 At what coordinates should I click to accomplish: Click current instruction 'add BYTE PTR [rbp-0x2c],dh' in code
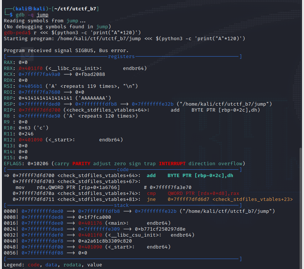(190, 176)
